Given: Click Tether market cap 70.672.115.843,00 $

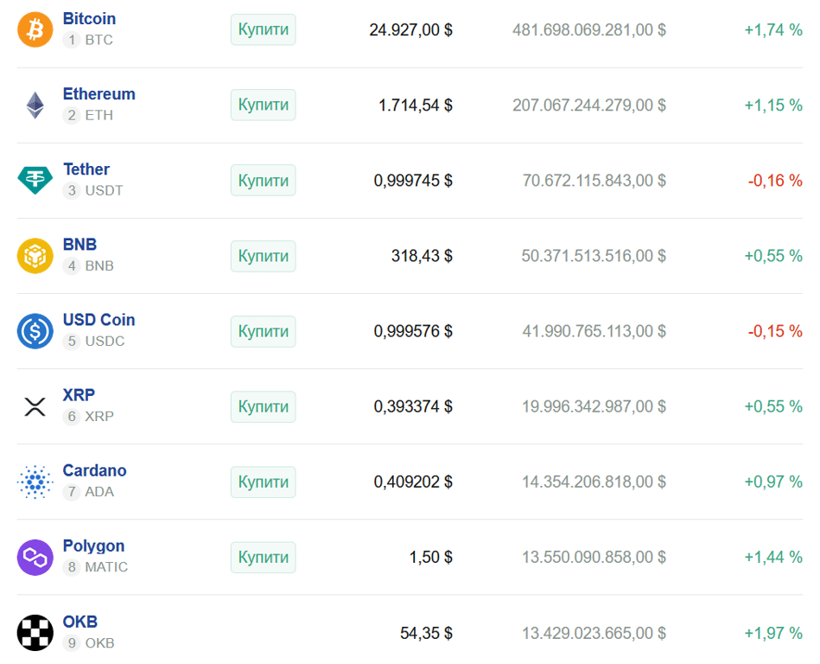Looking at the screenshot, I should (x=594, y=181).
